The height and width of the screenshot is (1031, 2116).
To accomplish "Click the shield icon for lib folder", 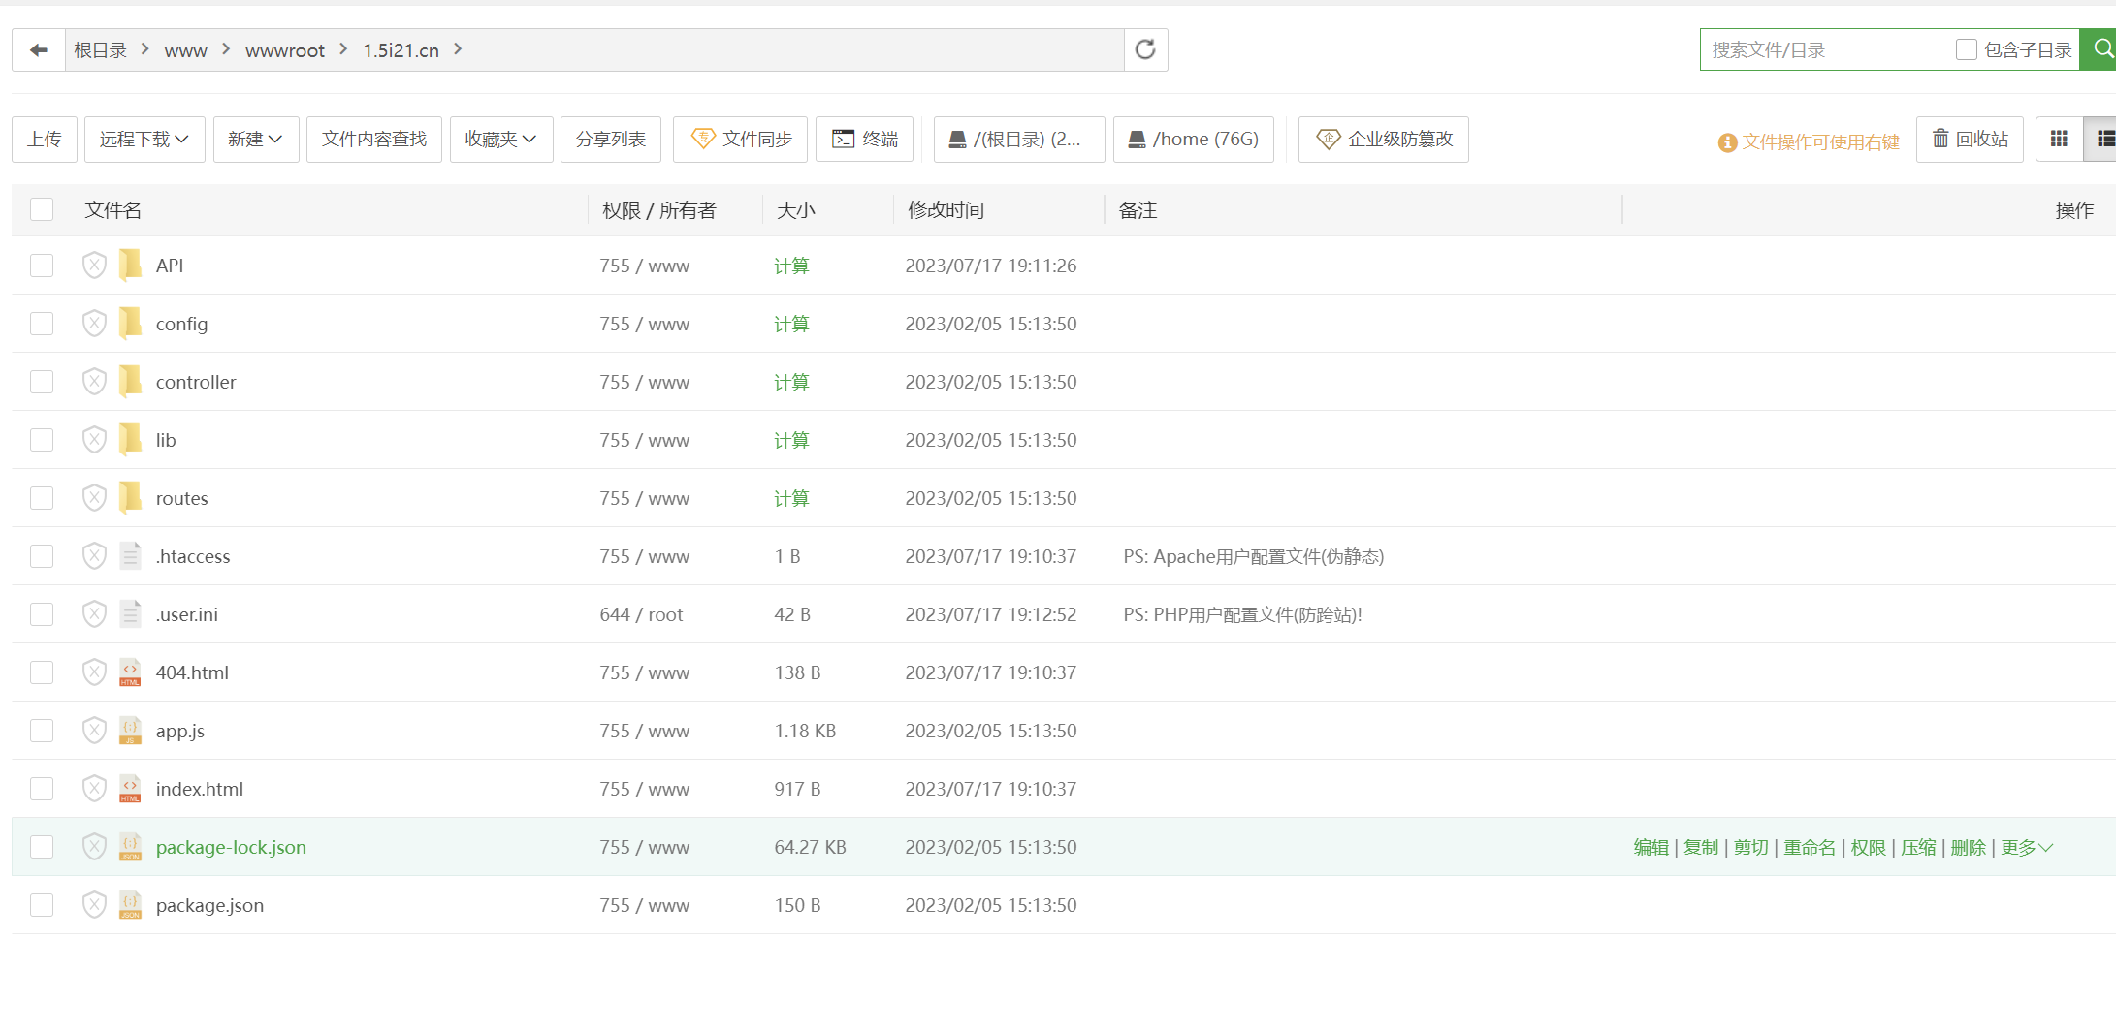I will pos(94,440).
